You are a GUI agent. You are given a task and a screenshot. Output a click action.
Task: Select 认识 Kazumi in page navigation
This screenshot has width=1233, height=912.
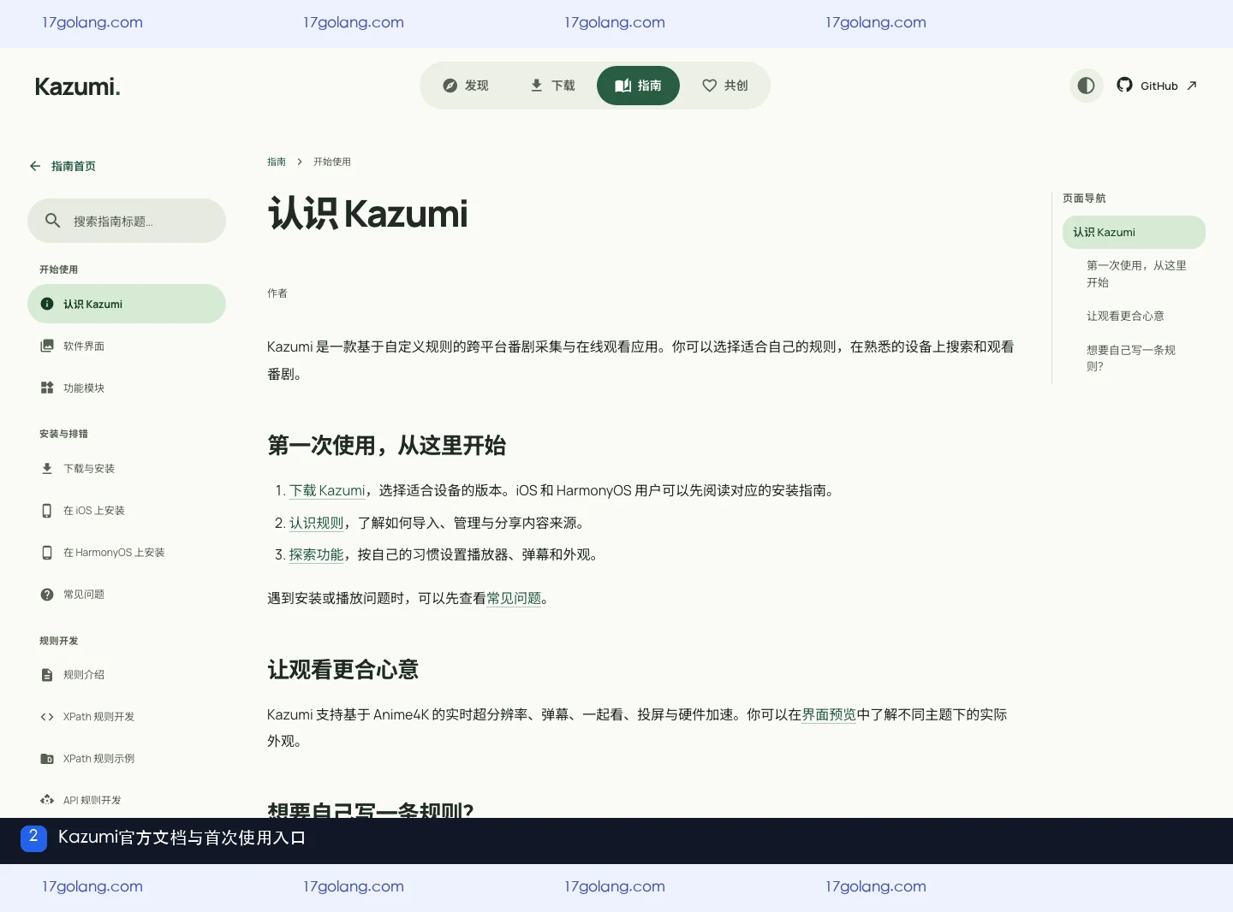1134,232
